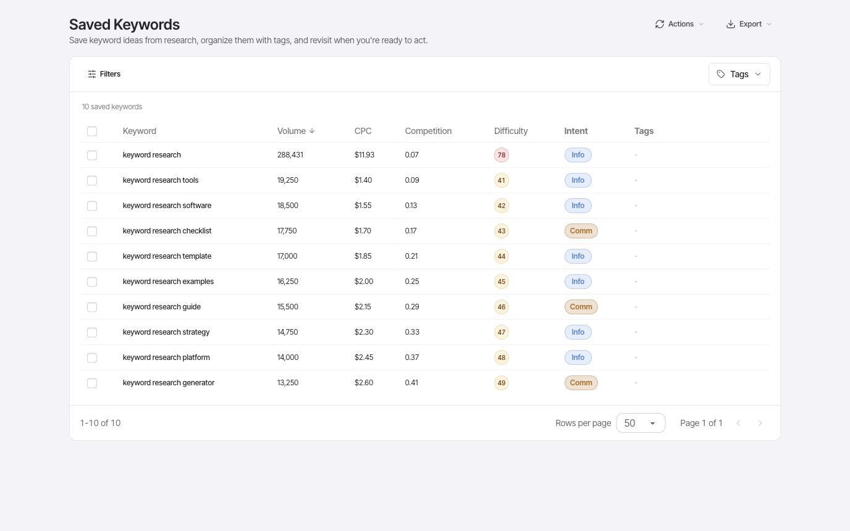Click the tag icon in Tags button
The image size is (850, 531).
721,74
